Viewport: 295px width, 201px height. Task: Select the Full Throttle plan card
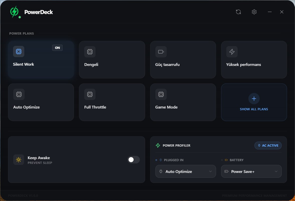click(112, 102)
